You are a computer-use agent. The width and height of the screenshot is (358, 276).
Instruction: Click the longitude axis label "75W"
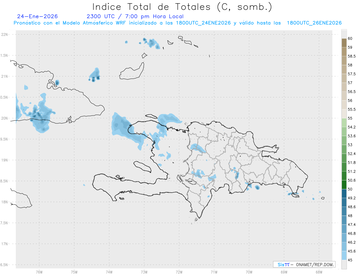click(x=74, y=272)
